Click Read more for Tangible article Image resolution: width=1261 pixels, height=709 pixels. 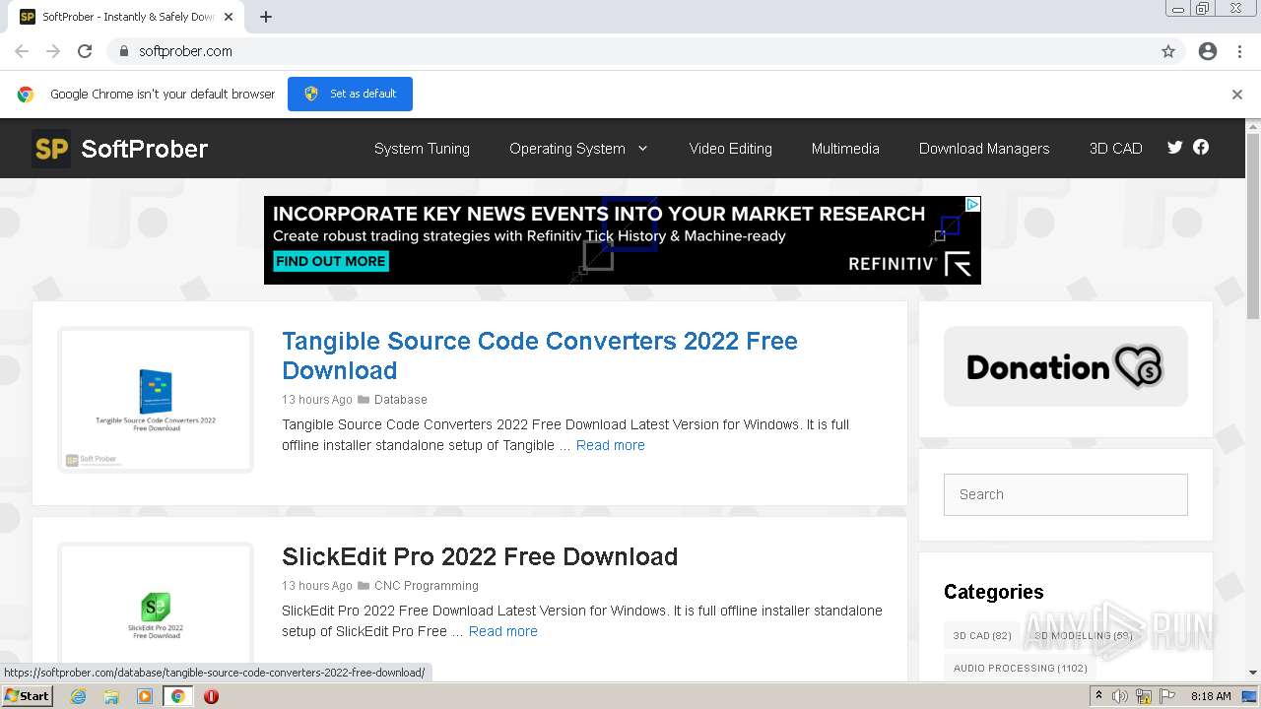(x=611, y=445)
